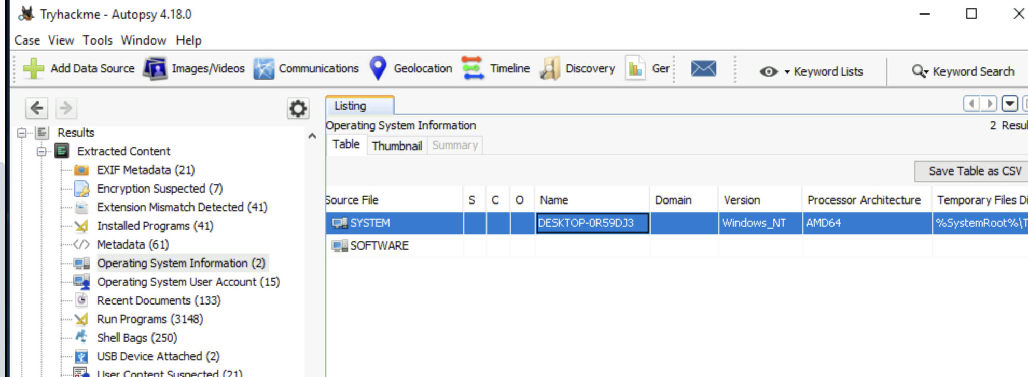Select the AMD64 architecture cell

pos(867,223)
